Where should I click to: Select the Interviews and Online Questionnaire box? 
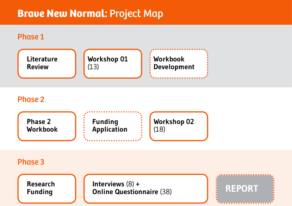pos(146,188)
